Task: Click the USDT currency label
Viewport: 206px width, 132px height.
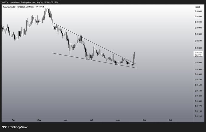Action: (x=198, y=7)
